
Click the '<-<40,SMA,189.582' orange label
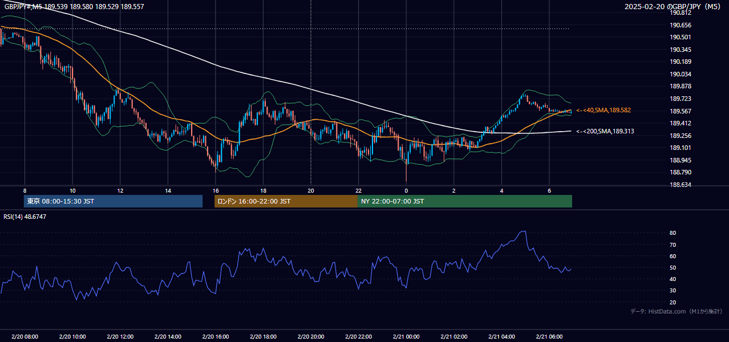pos(604,110)
